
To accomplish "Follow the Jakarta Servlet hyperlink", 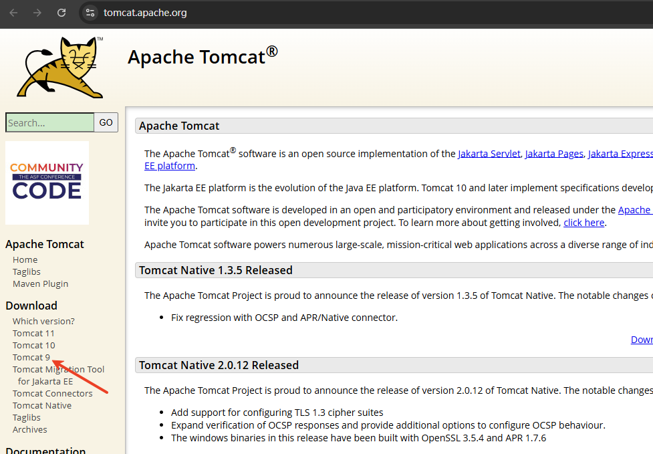I will pyautogui.click(x=489, y=154).
